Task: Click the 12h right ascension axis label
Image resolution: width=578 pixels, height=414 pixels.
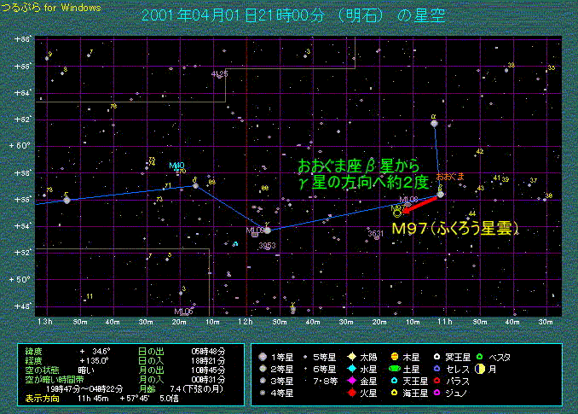Action: coord(245,320)
